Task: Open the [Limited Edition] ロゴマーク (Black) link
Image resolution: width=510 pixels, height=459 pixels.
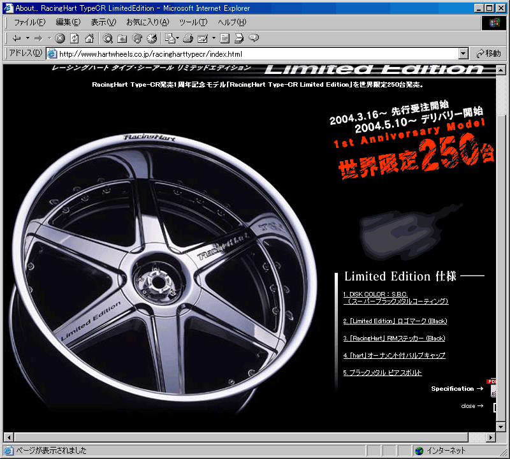Action: [395, 321]
